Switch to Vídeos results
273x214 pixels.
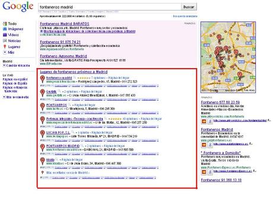pos(14,35)
